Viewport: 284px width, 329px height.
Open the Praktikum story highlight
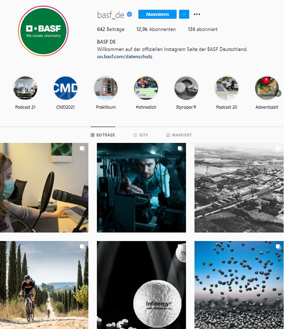pyautogui.click(x=106, y=88)
